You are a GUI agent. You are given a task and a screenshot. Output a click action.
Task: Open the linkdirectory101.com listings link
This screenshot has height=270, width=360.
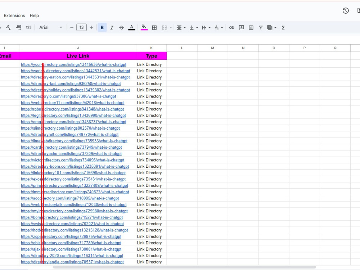pos(73,173)
